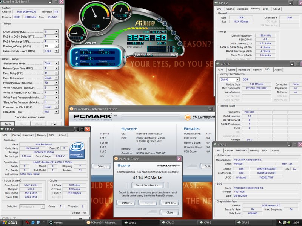Open CAS# Latency (tCL) dropdown in MemSet
302x226 pixels.
[x=56, y=32]
